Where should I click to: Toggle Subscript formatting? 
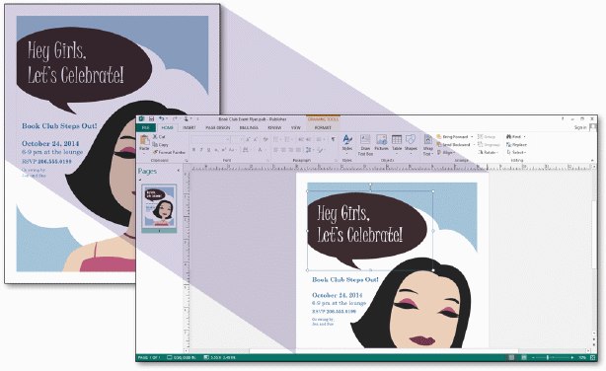coord(216,150)
